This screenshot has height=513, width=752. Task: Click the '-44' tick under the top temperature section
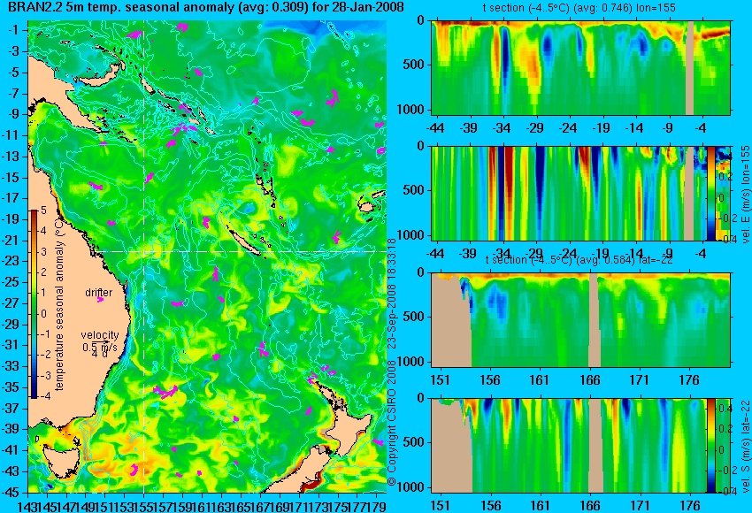435,127
